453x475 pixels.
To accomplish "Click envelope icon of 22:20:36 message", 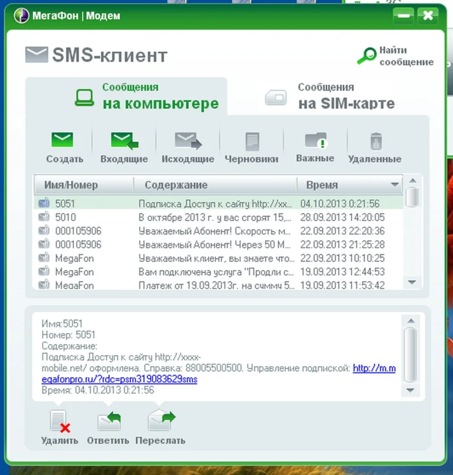I will pos(44,230).
